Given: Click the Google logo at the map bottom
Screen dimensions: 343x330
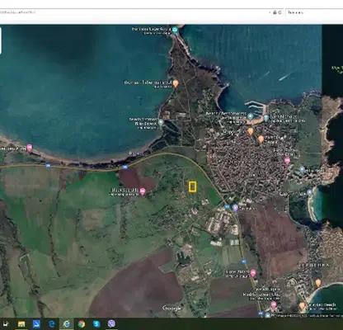Looking at the screenshot, I should (171, 309).
